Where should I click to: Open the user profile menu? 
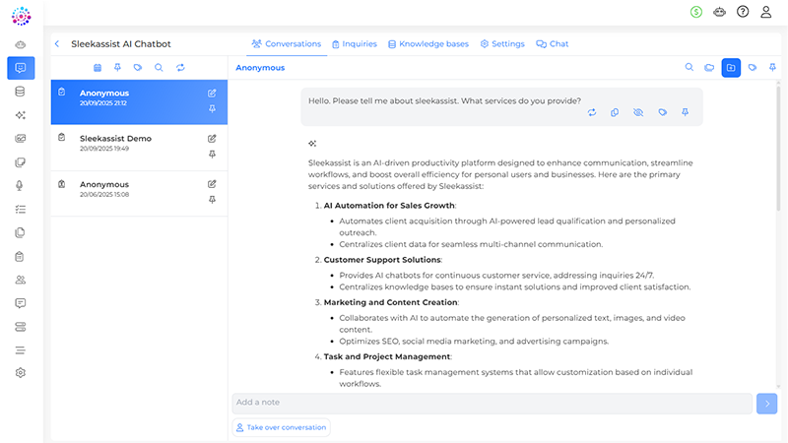[766, 12]
